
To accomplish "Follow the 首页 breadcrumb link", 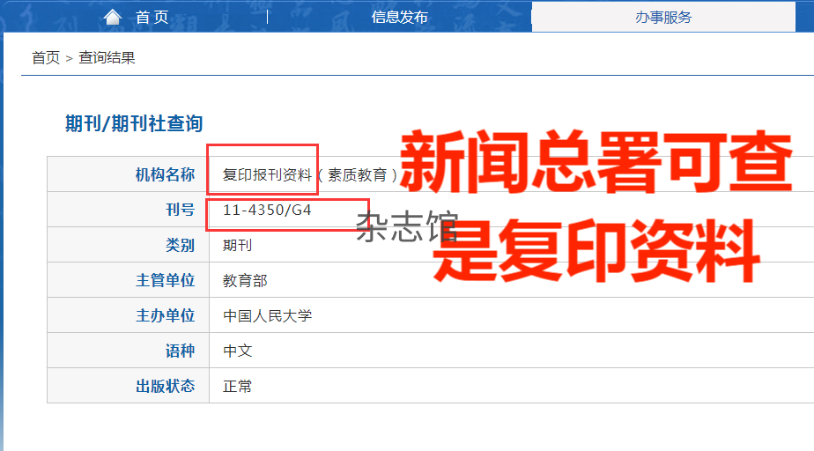I will click(46, 57).
